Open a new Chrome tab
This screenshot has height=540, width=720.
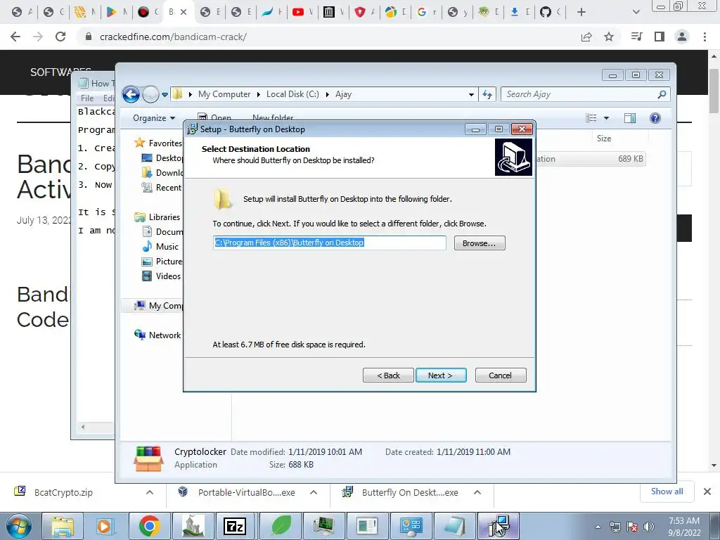(581, 13)
